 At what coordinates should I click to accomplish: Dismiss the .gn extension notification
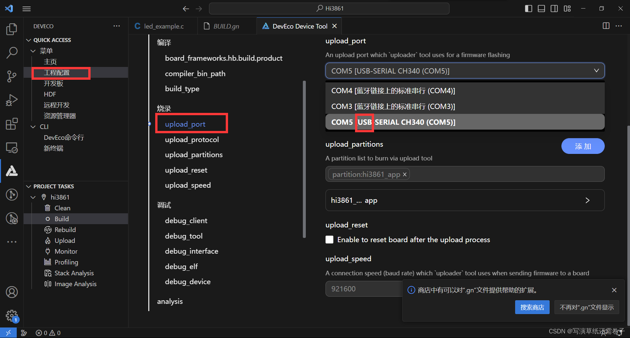click(x=614, y=290)
